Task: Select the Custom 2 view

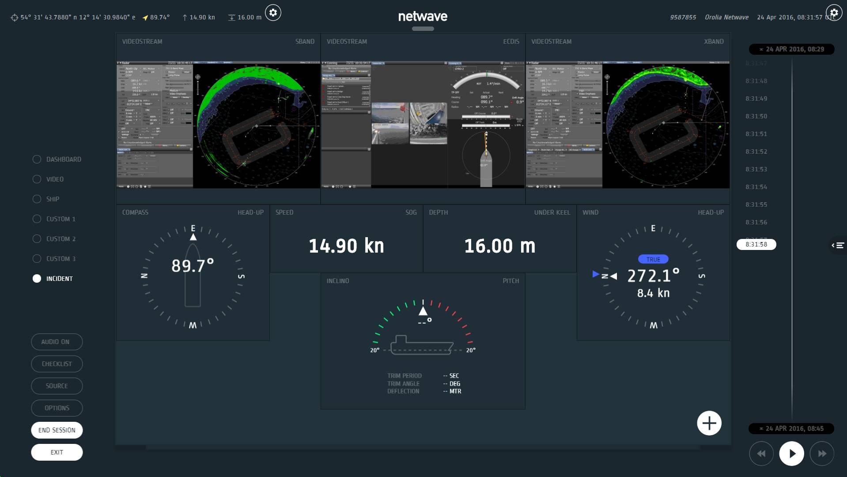Action: tap(54, 239)
